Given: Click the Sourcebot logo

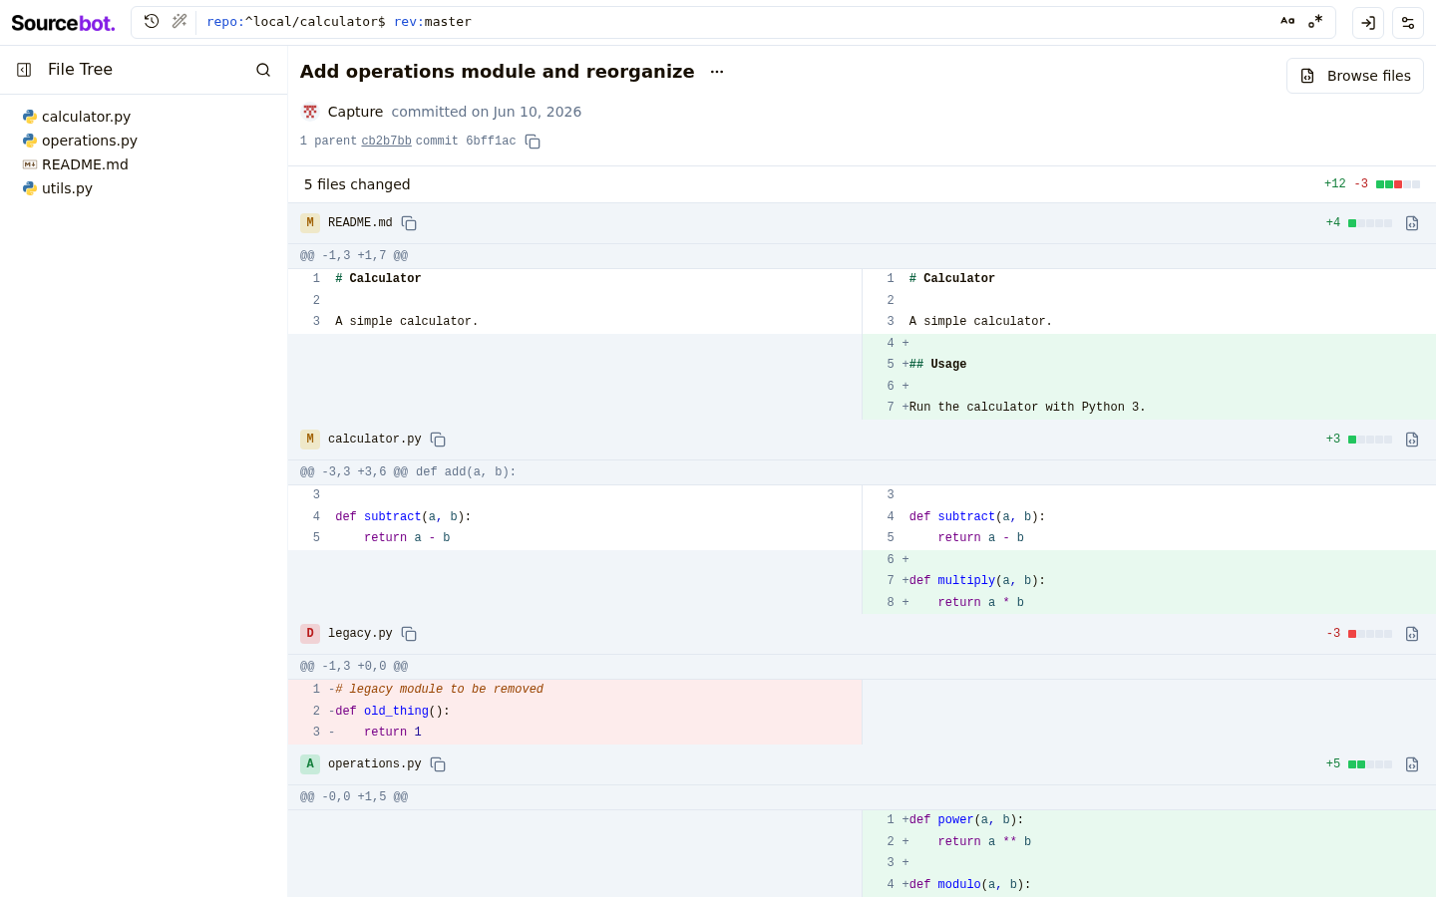Looking at the screenshot, I should pyautogui.click(x=63, y=23).
